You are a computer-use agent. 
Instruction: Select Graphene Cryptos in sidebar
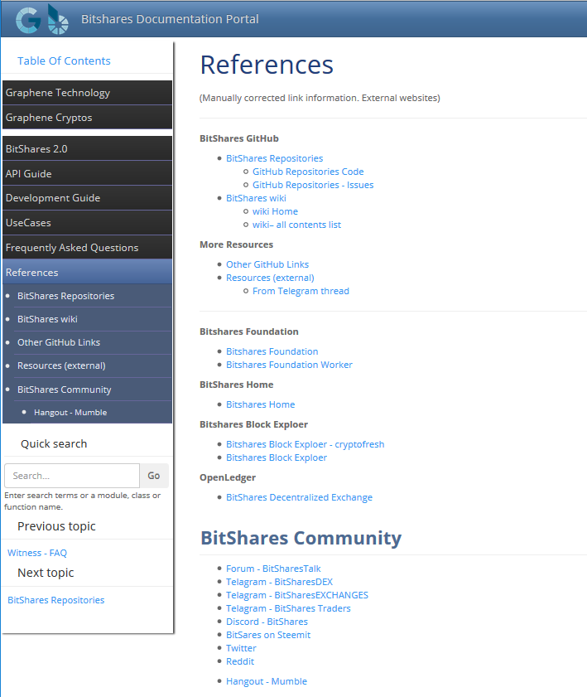(88, 118)
